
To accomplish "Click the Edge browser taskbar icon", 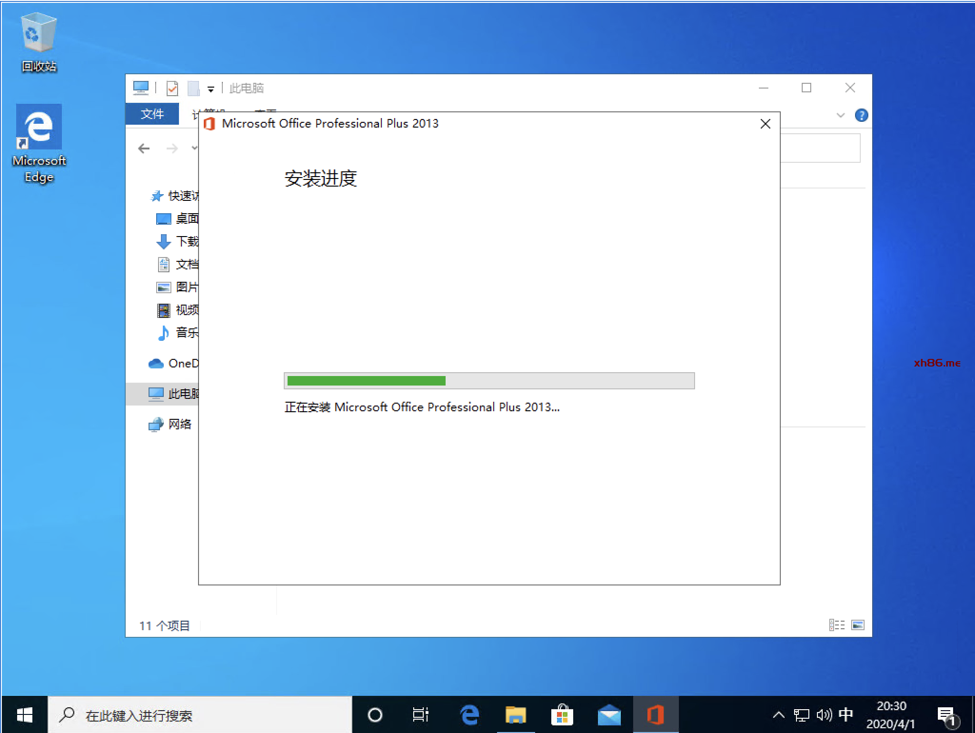I will pyautogui.click(x=469, y=715).
